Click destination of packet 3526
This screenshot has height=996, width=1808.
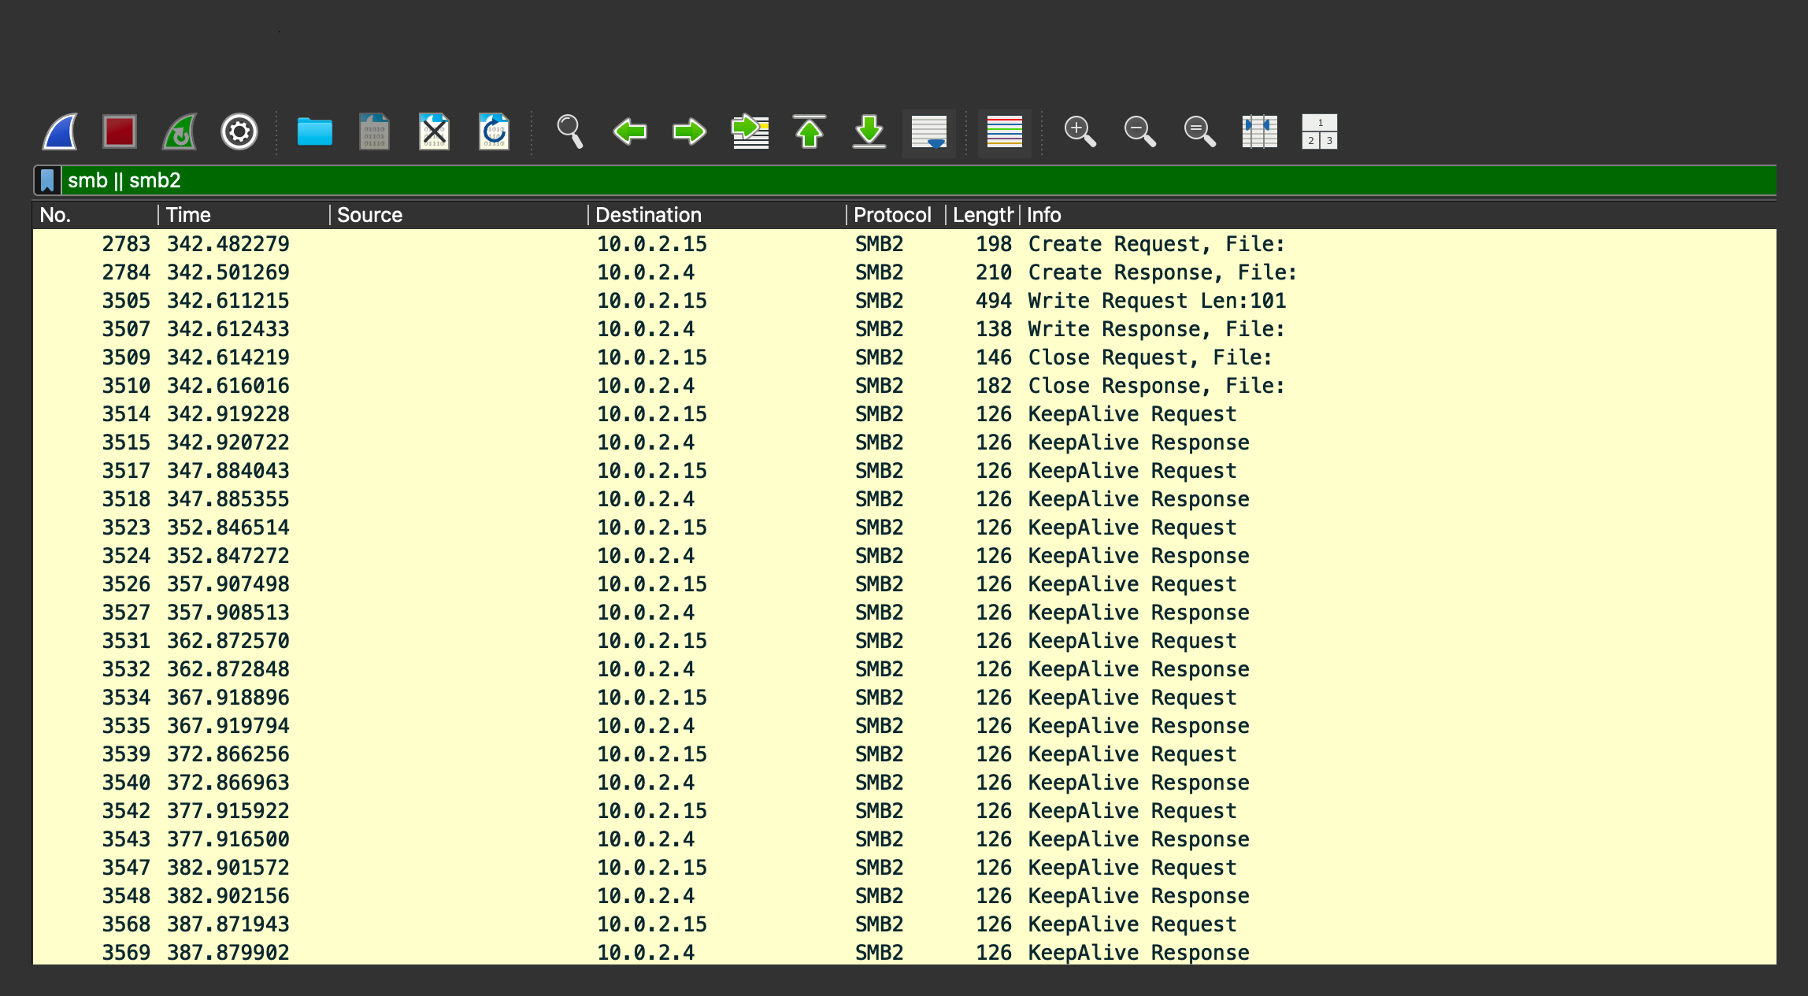tap(652, 584)
